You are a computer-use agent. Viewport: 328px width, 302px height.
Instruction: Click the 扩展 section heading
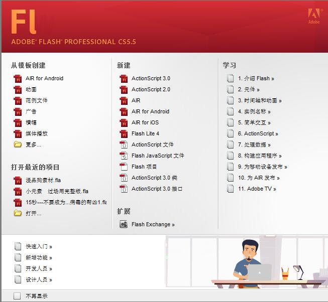pyautogui.click(x=124, y=211)
